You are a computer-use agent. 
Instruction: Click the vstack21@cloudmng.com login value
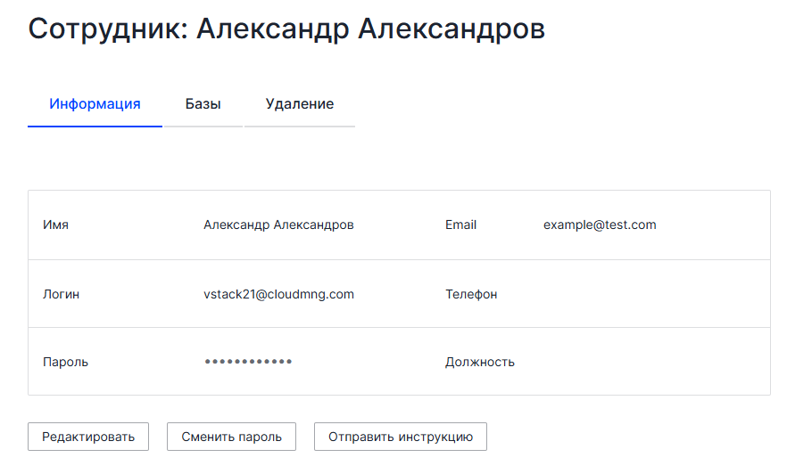(278, 294)
